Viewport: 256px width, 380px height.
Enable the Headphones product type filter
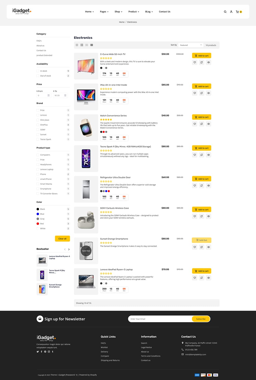38,165
